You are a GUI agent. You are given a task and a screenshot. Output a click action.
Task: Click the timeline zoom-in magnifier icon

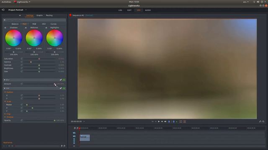pos(77,128)
